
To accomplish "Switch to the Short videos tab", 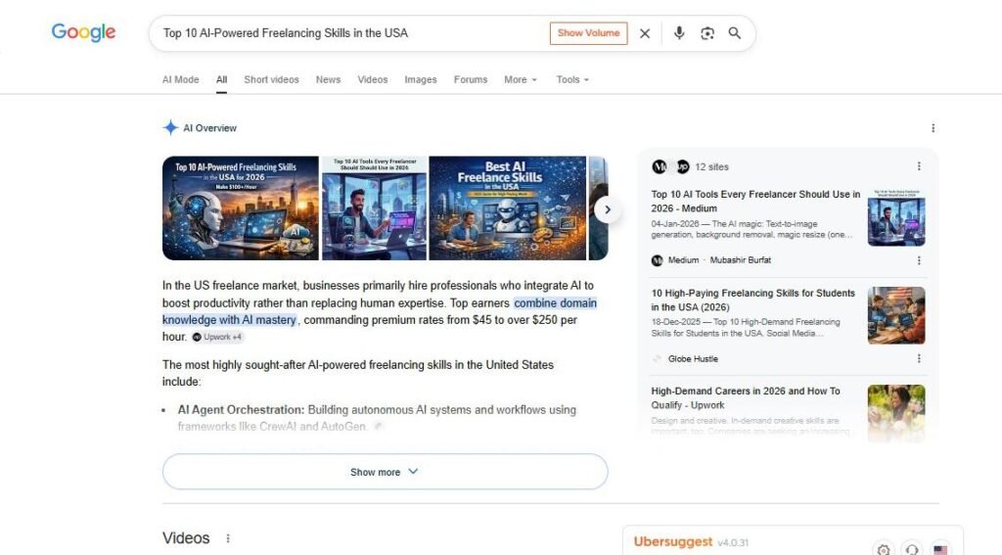I will point(272,79).
